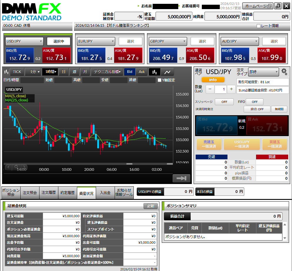The width and height of the screenshot is (292, 271).
Task: Check the Y軸固定 checkbox
Action: coord(160,80)
